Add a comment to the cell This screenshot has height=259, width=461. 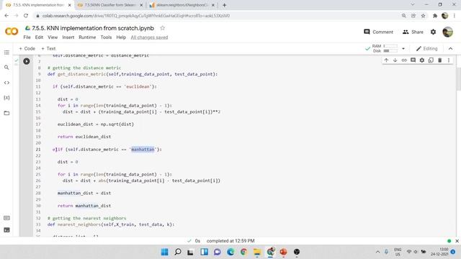click(413, 60)
